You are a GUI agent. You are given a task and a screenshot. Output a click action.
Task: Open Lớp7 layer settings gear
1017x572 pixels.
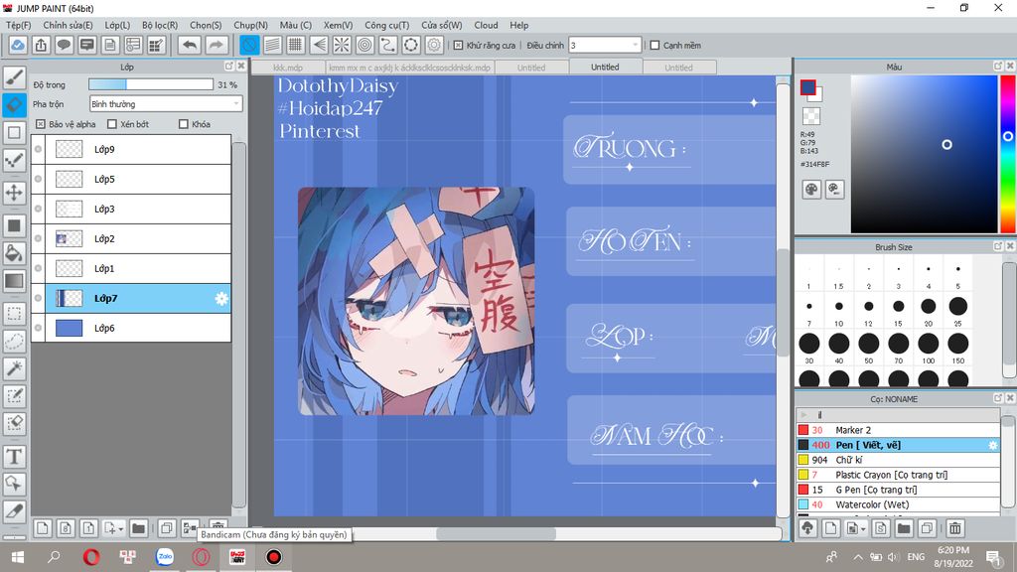pos(221,298)
